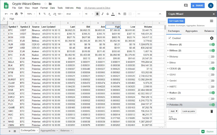This screenshot has width=217, height=135.
Task: Enable the Bitstamp exchange toggle
Action: click(x=211, y=56)
